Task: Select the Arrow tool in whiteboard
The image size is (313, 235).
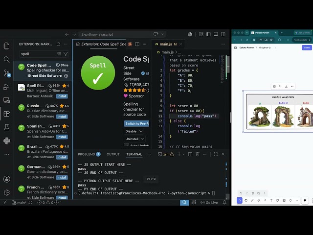Action: click(265, 200)
